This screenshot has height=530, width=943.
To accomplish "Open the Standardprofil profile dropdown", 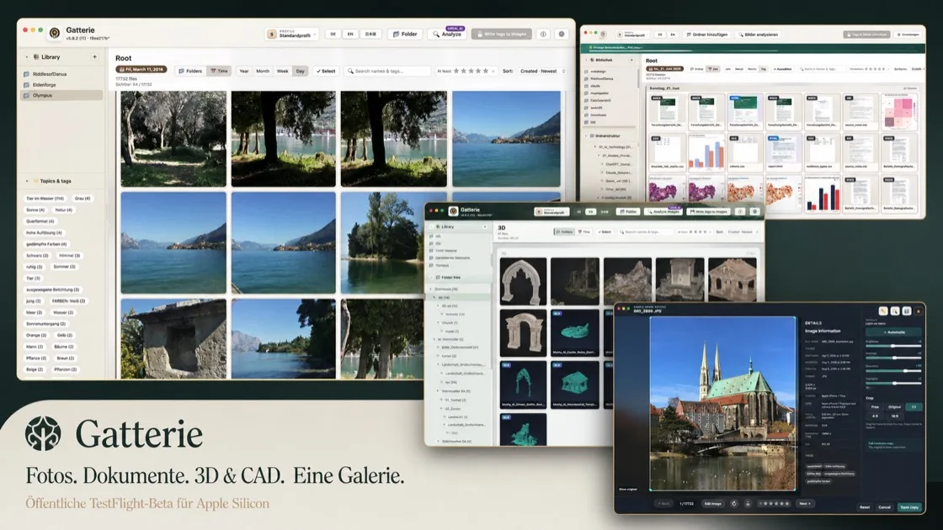I will [292, 34].
